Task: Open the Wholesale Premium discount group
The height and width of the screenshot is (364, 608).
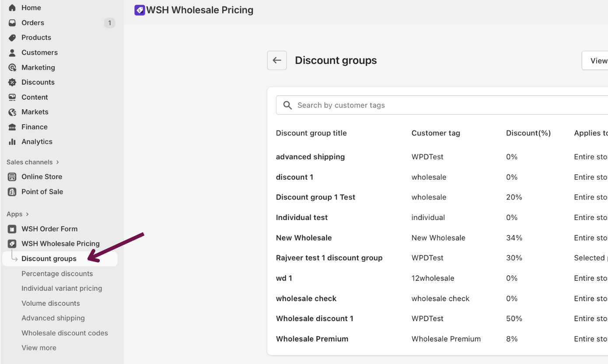Action: [x=312, y=339]
